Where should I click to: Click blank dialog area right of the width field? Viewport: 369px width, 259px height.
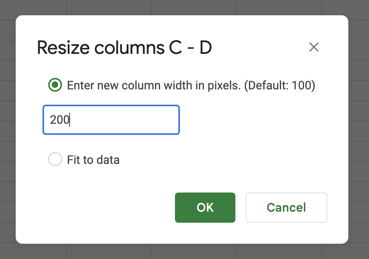point(259,120)
